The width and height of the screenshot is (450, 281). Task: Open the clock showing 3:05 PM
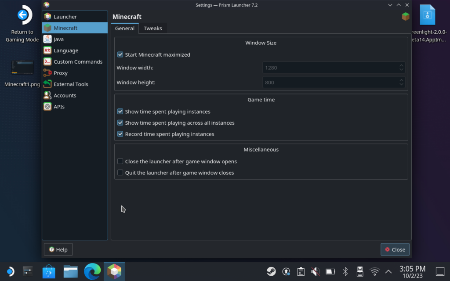[412, 271]
